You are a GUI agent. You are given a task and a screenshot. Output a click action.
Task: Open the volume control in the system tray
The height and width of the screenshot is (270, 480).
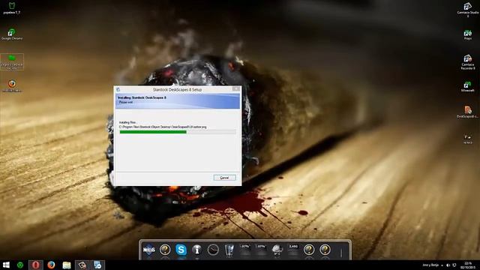(x=448, y=265)
